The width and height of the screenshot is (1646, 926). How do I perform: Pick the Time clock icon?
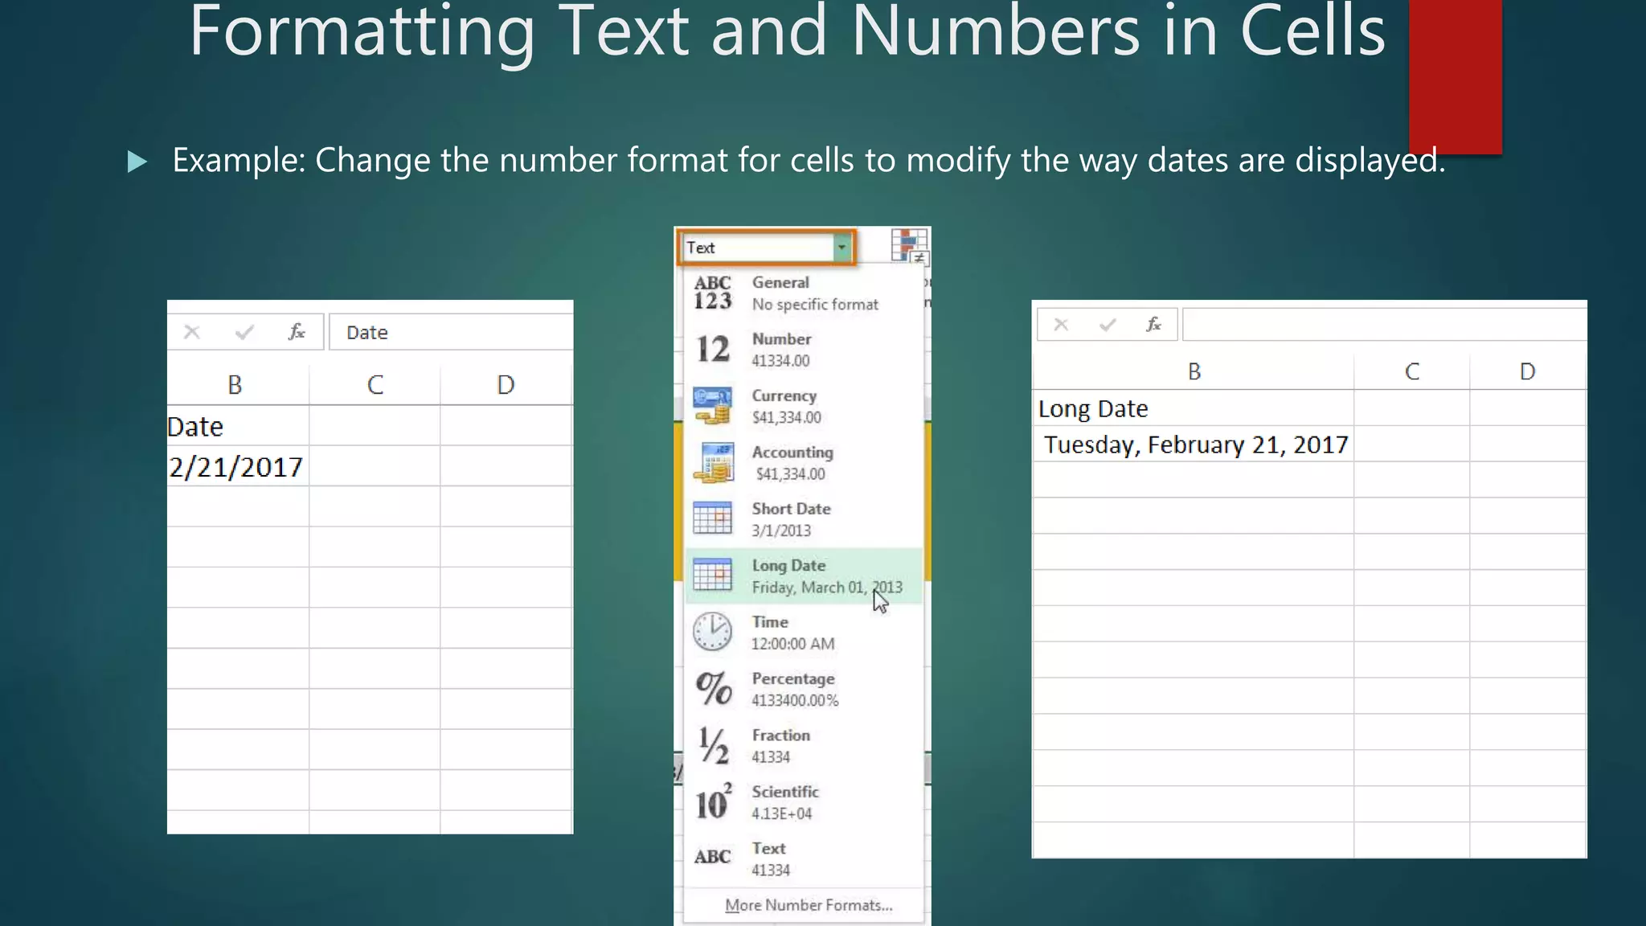tap(713, 632)
